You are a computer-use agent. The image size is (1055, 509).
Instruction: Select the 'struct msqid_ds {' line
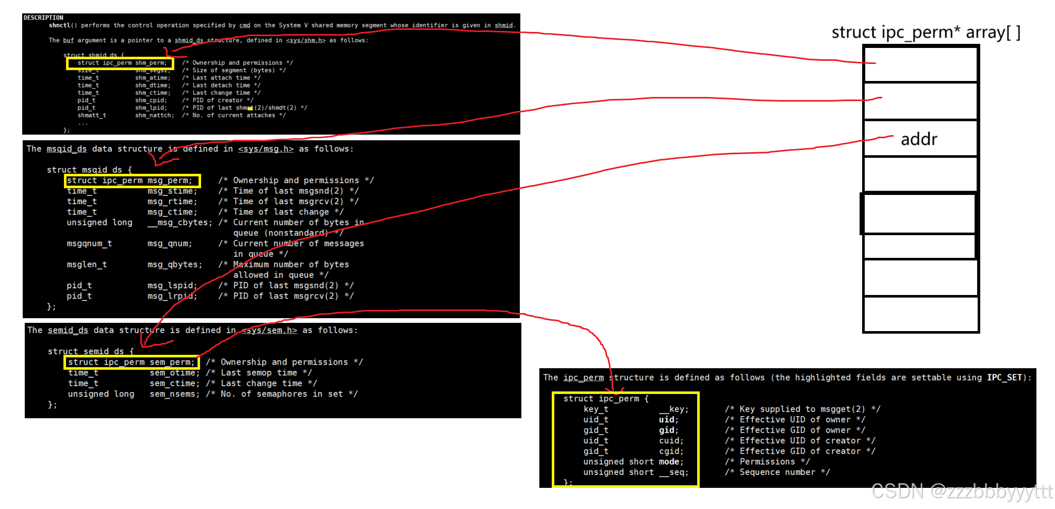[x=89, y=170]
